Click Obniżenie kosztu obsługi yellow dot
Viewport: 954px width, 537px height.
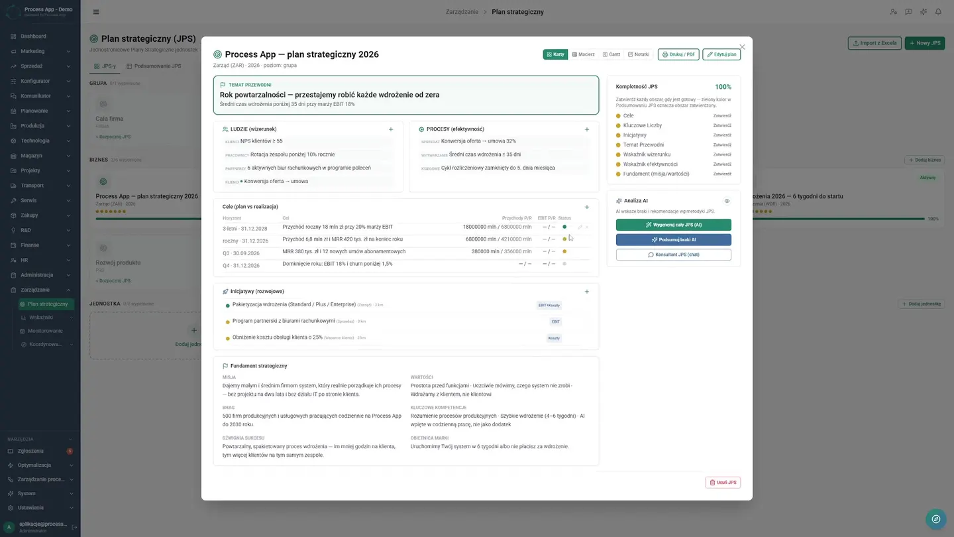tap(228, 338)
